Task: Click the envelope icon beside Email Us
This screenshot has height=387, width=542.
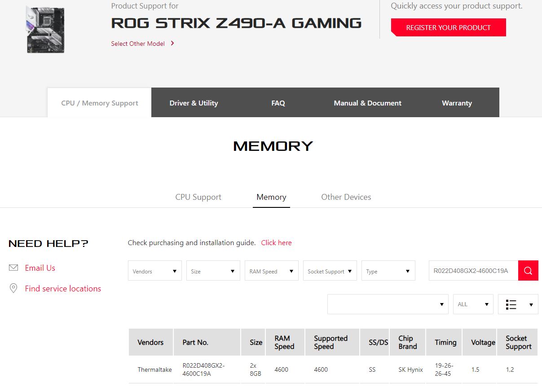Action: point(13,268)
